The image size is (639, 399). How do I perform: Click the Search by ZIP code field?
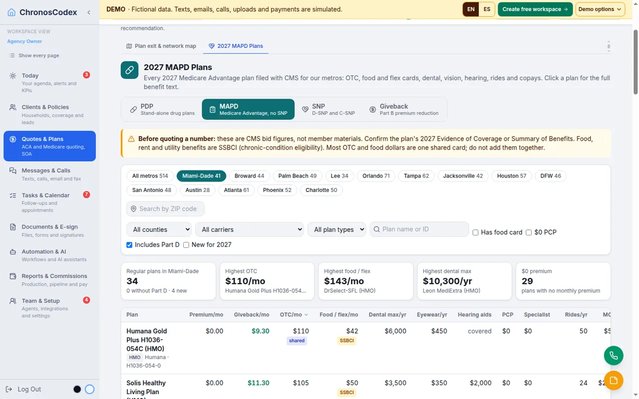(165, 209)
